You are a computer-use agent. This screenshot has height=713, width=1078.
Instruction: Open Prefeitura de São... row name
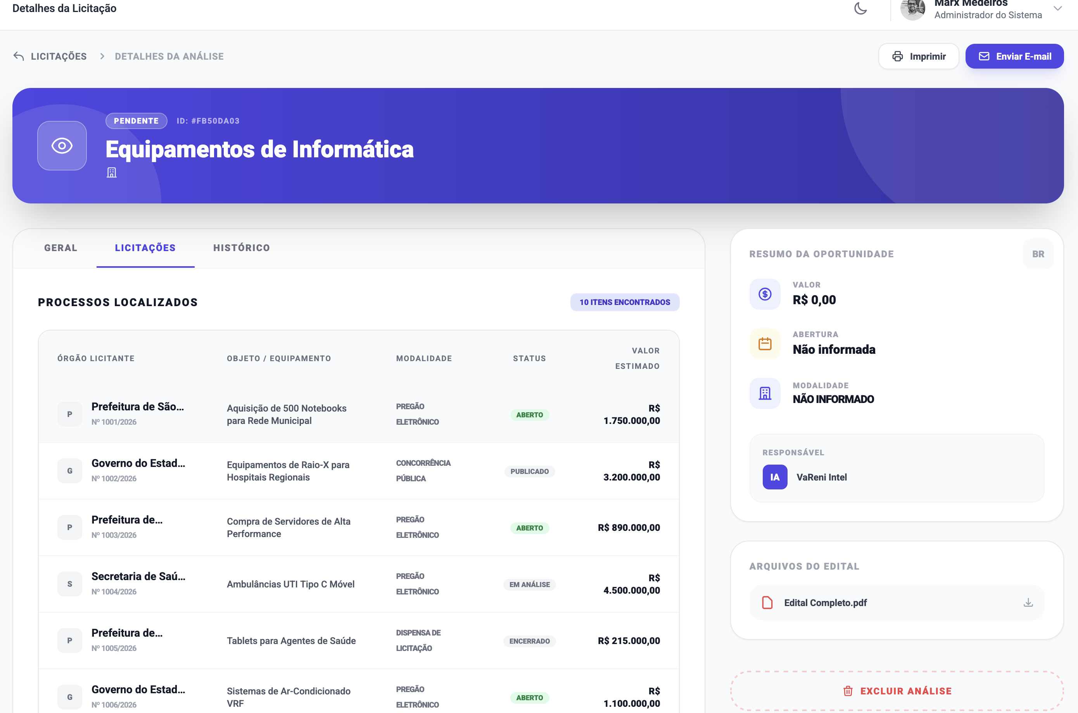point(137,406)
